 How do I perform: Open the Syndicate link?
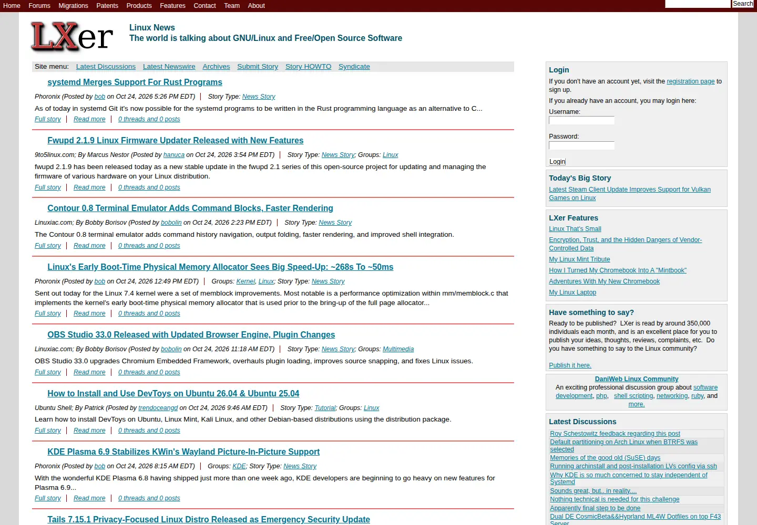click(354, 67)
